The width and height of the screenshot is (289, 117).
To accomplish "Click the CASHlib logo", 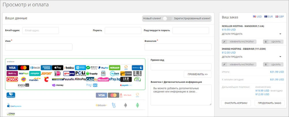I will click(92, 79).
